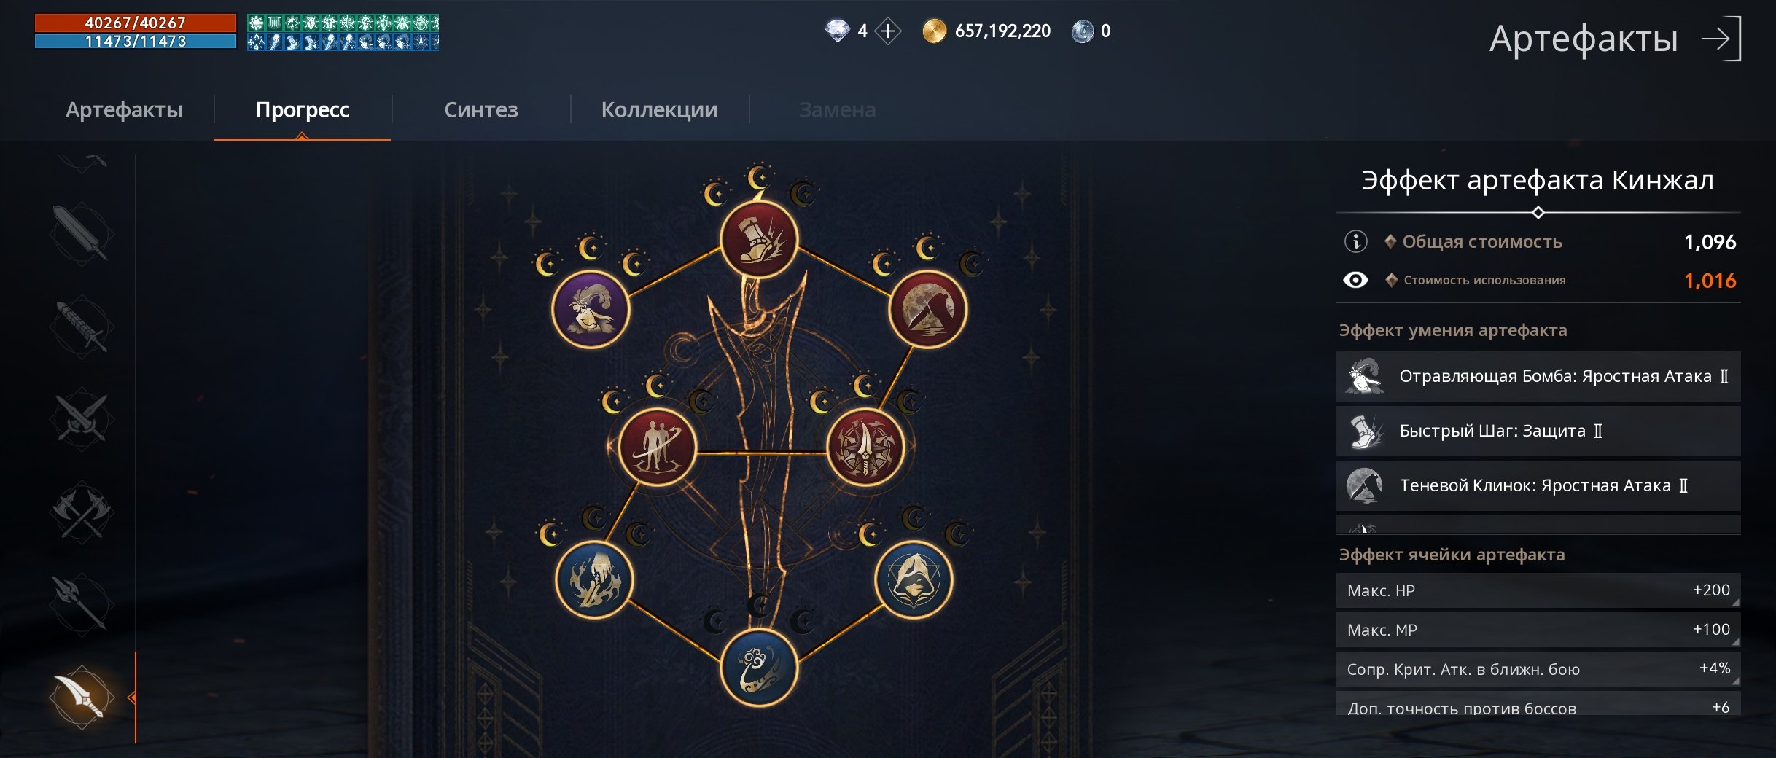Viewport: 1776px width, 758px height.
Task: Add diamonds with the plus button
Action: pyautogui.click(x=887, y=31)
